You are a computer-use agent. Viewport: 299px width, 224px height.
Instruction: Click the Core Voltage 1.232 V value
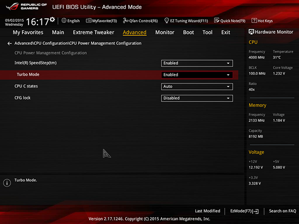pos(279,73)
